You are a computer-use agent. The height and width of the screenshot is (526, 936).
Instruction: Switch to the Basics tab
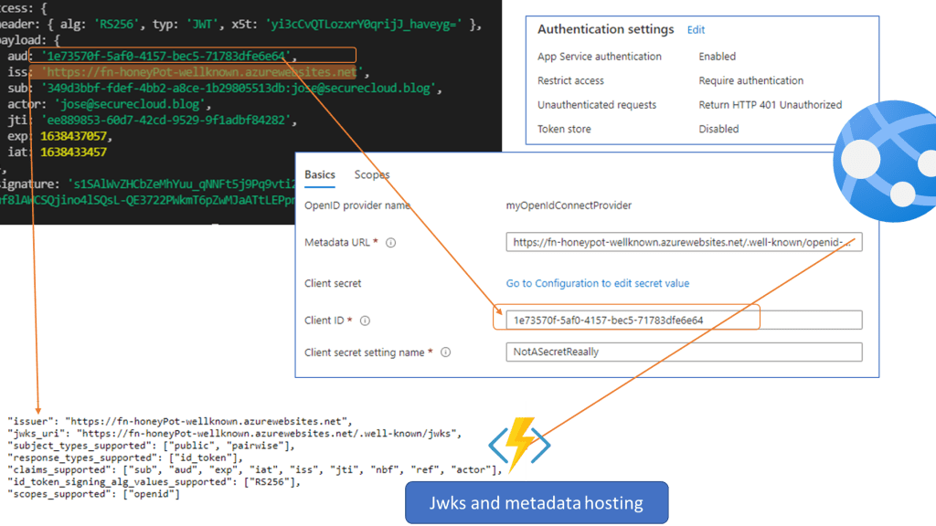(319, 174)
